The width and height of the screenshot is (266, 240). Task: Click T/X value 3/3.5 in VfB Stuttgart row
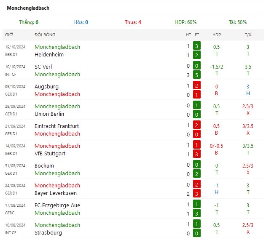click(248, 146)
